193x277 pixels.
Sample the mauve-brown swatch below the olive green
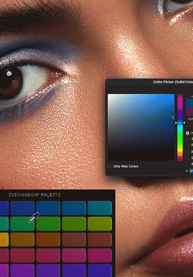74,240
